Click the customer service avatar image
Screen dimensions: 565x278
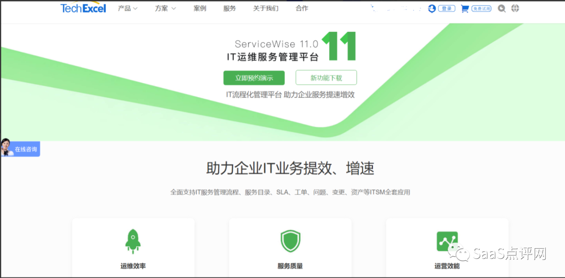pos(6,147)
